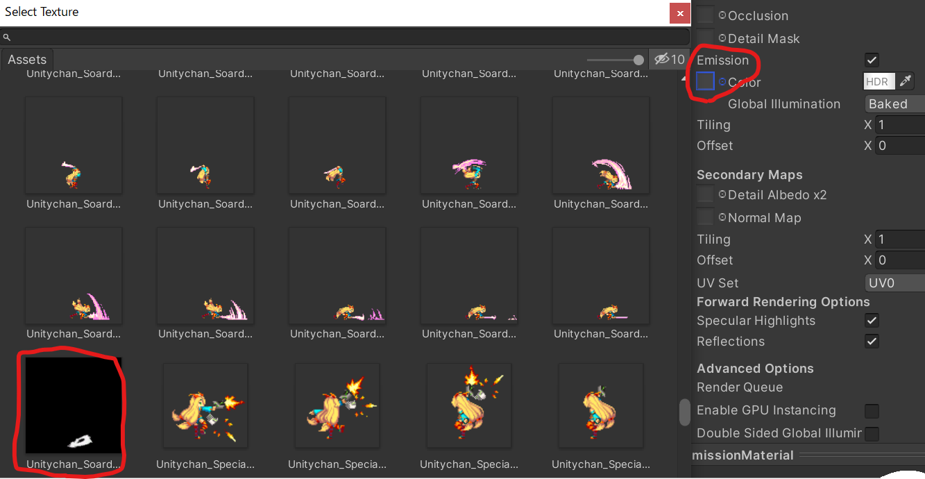Pick the Unitychan_Special sprite standing without fire
Screen dimensions: 925x479
601,405
